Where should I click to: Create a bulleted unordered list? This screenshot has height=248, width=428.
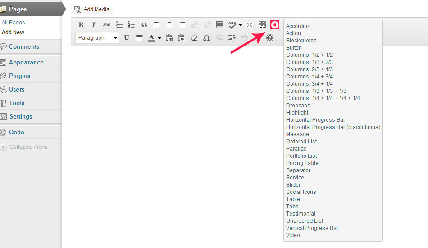coord(119,25)
